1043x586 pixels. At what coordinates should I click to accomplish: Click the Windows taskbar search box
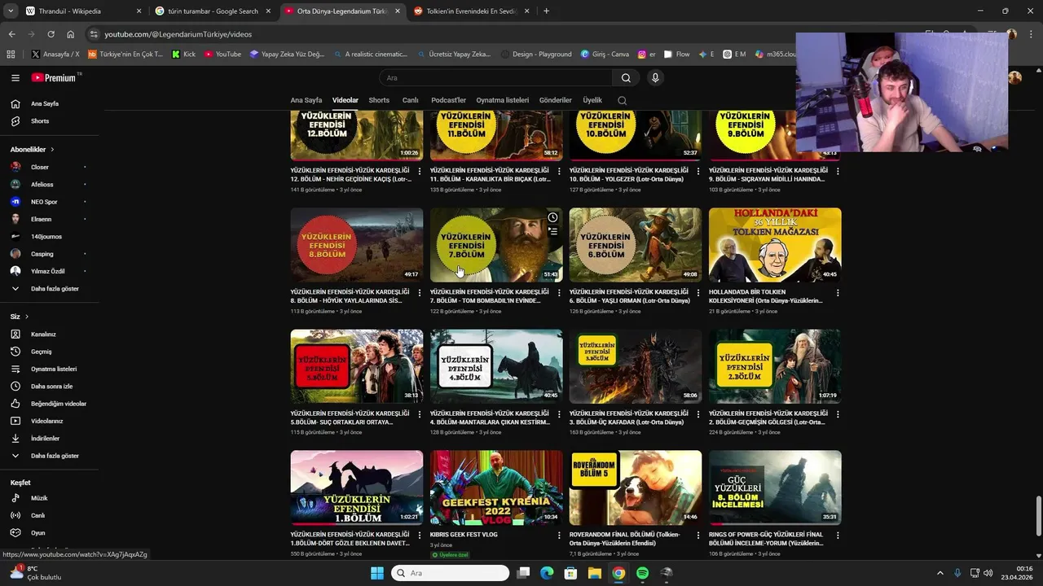pyautogui.click(x=450, y=573)
